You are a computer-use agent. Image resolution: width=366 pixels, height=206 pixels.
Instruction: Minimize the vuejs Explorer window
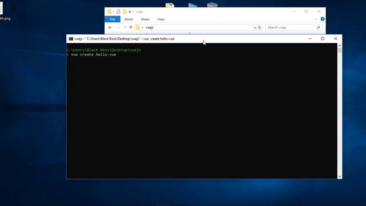(293, 11)
